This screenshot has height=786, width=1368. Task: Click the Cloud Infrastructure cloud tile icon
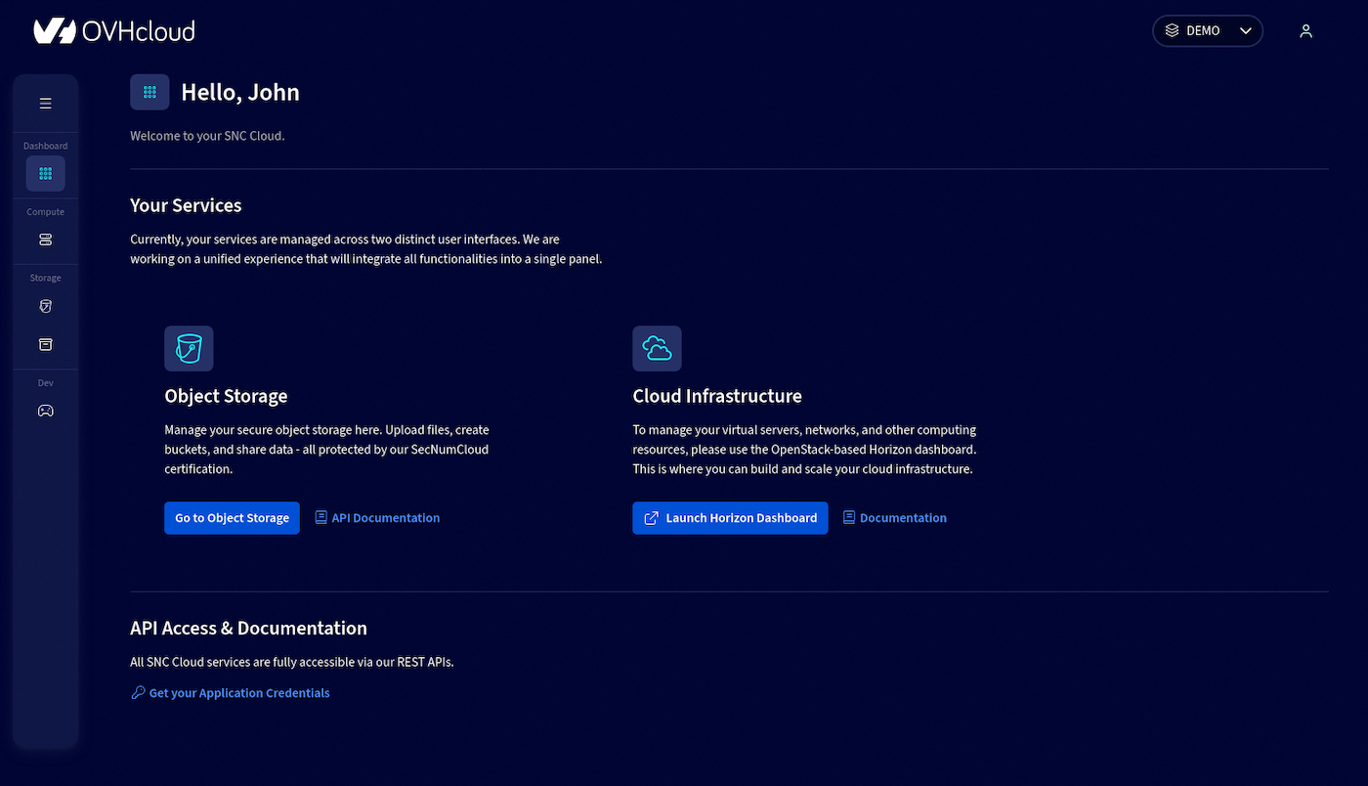click(657, 348)
